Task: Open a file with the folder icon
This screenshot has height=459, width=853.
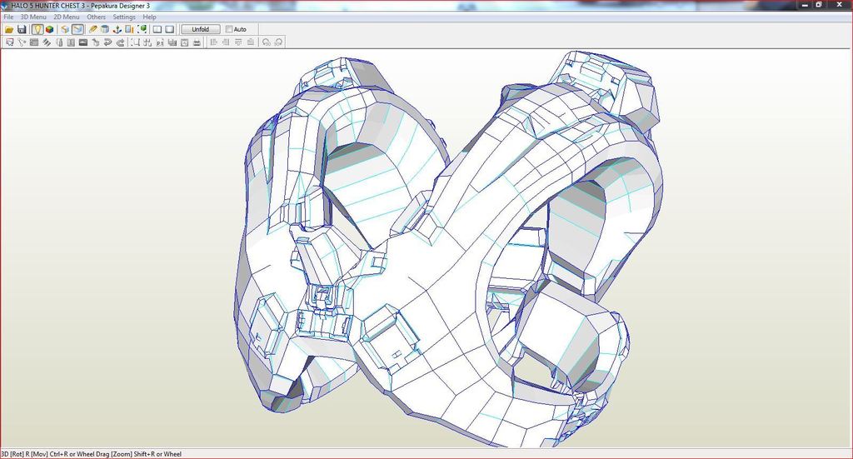Action: [9, 29]
